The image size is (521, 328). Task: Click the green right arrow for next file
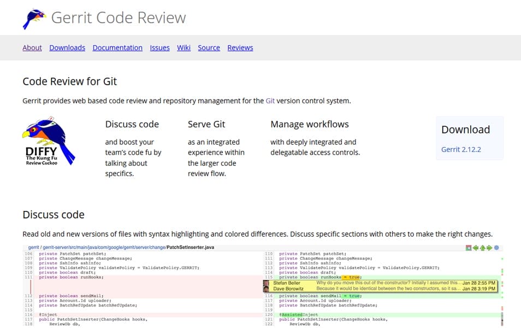click(489, 248)
